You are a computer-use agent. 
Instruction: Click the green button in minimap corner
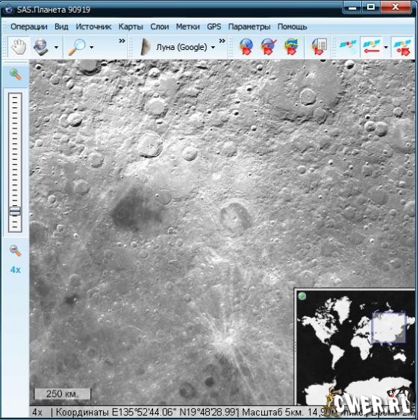302,296
